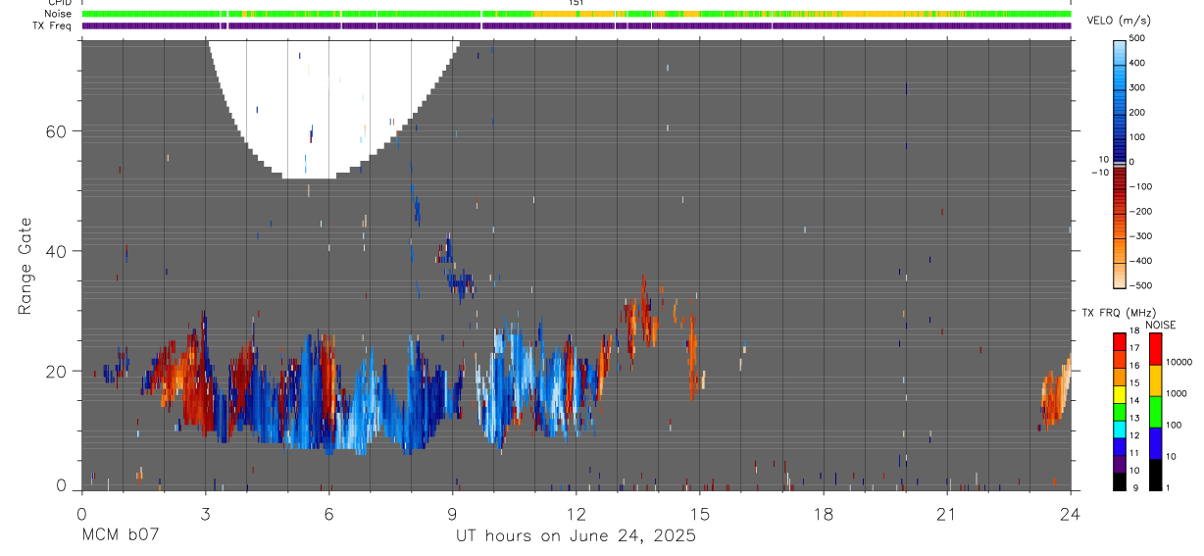This screenshot has height=556, width=1204.
Task: Click the green-orange Noise status strip
Action: point(577,14)
